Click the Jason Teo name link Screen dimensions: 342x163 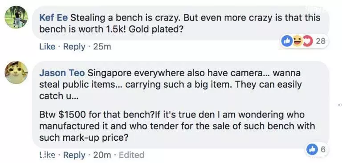pos(62,73)
